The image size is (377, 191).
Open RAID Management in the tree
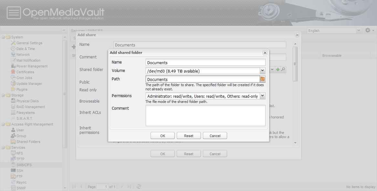[31, 107]
